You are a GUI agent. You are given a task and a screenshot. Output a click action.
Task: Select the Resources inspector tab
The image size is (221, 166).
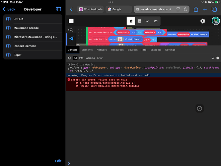[117, 50]
